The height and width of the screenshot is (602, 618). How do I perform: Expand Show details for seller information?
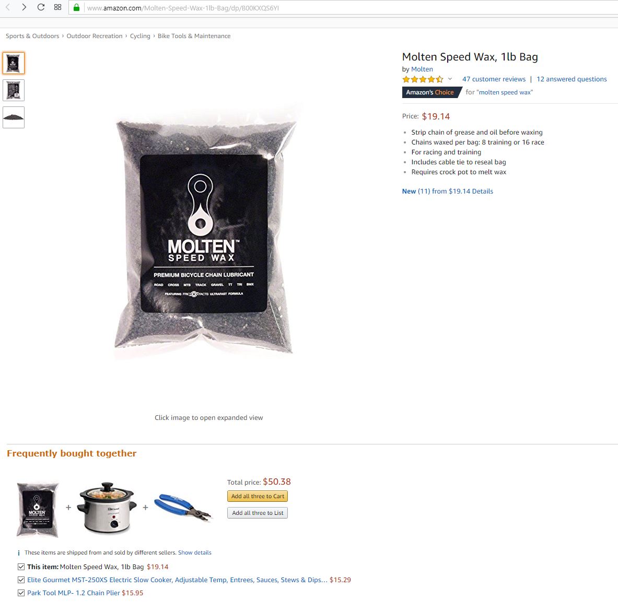click(x=195, y=552)
